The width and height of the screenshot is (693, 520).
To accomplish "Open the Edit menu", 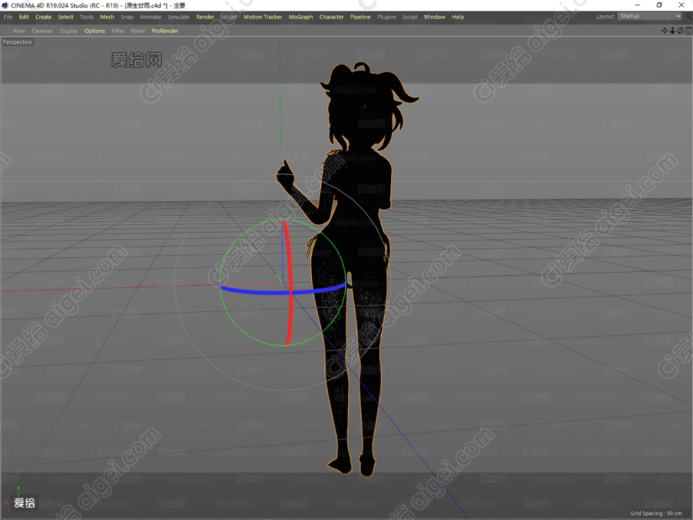I will [24, 17].
